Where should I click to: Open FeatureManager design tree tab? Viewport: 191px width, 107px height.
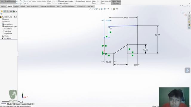pos(2,11)
